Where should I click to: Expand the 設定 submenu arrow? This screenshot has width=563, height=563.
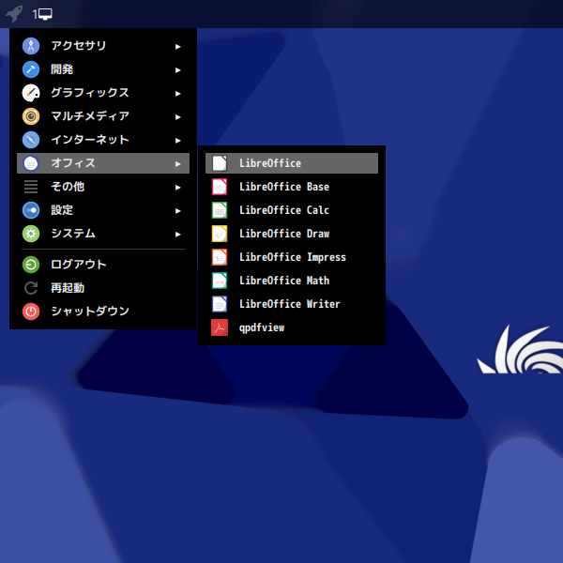coord(177,211)
